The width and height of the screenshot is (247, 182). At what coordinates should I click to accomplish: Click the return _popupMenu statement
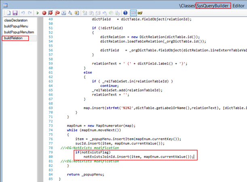point(85,174)
